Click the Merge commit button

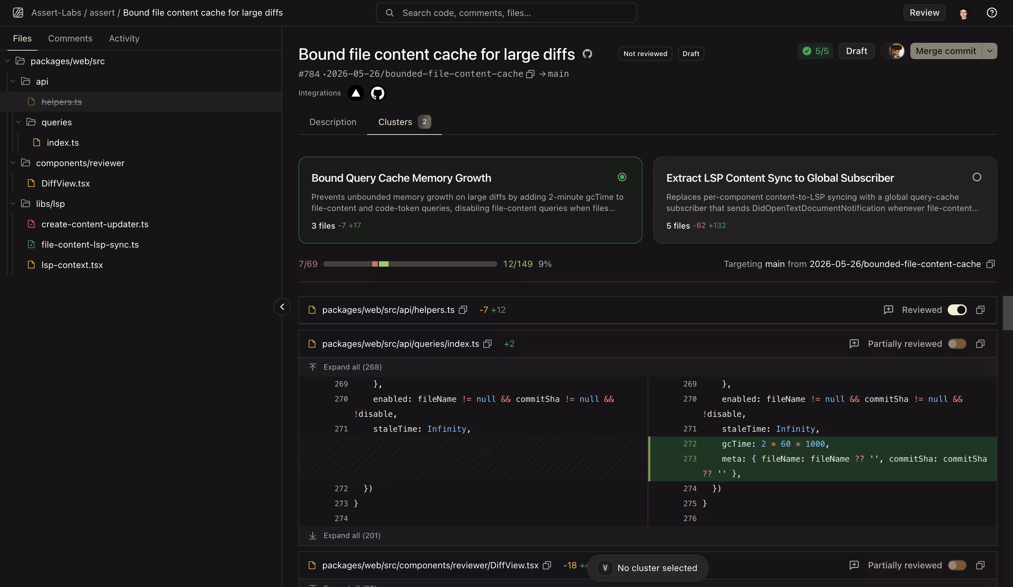[945, 51]
